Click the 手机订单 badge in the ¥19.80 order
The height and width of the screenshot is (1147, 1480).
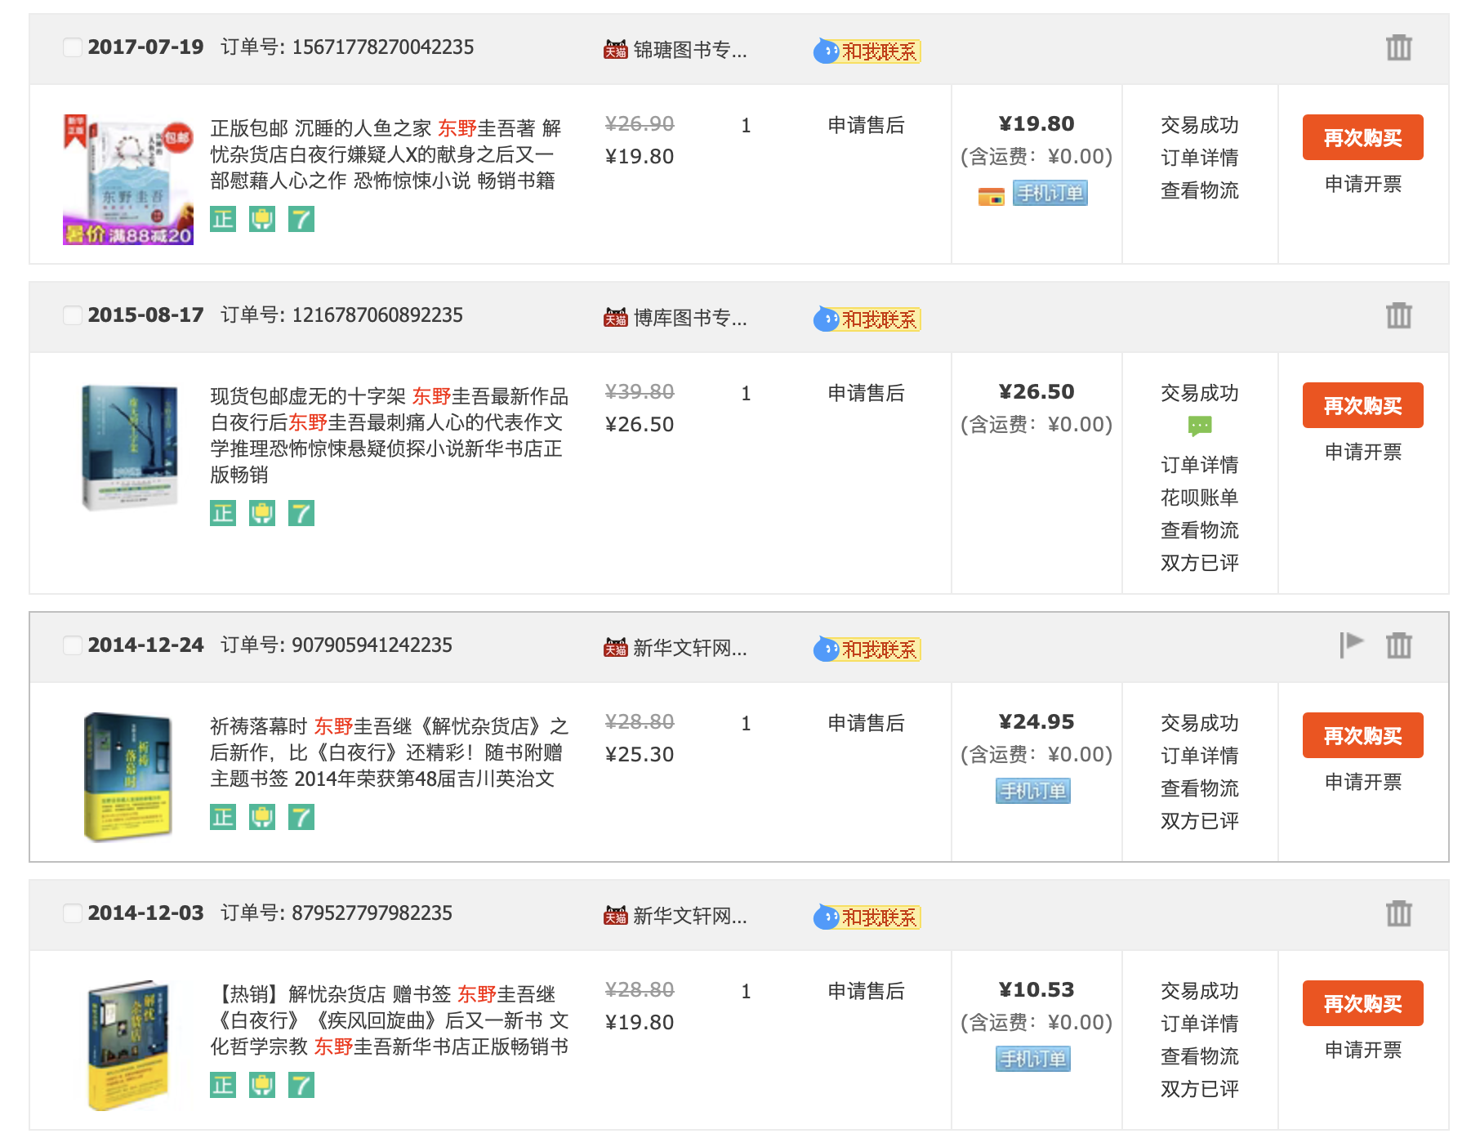click(1050, 194)
